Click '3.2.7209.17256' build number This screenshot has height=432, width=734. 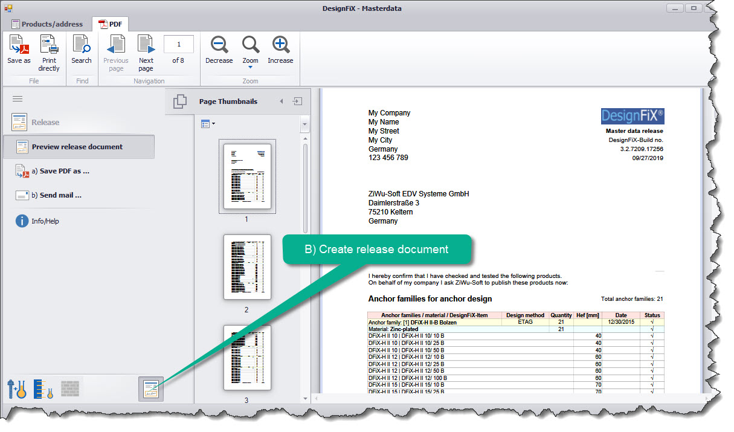click(x=642, y=149)
